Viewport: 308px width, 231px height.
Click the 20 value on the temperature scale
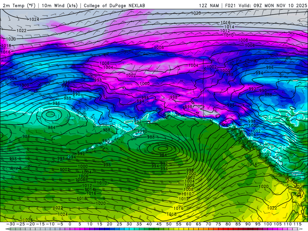(x=109, y=224)
